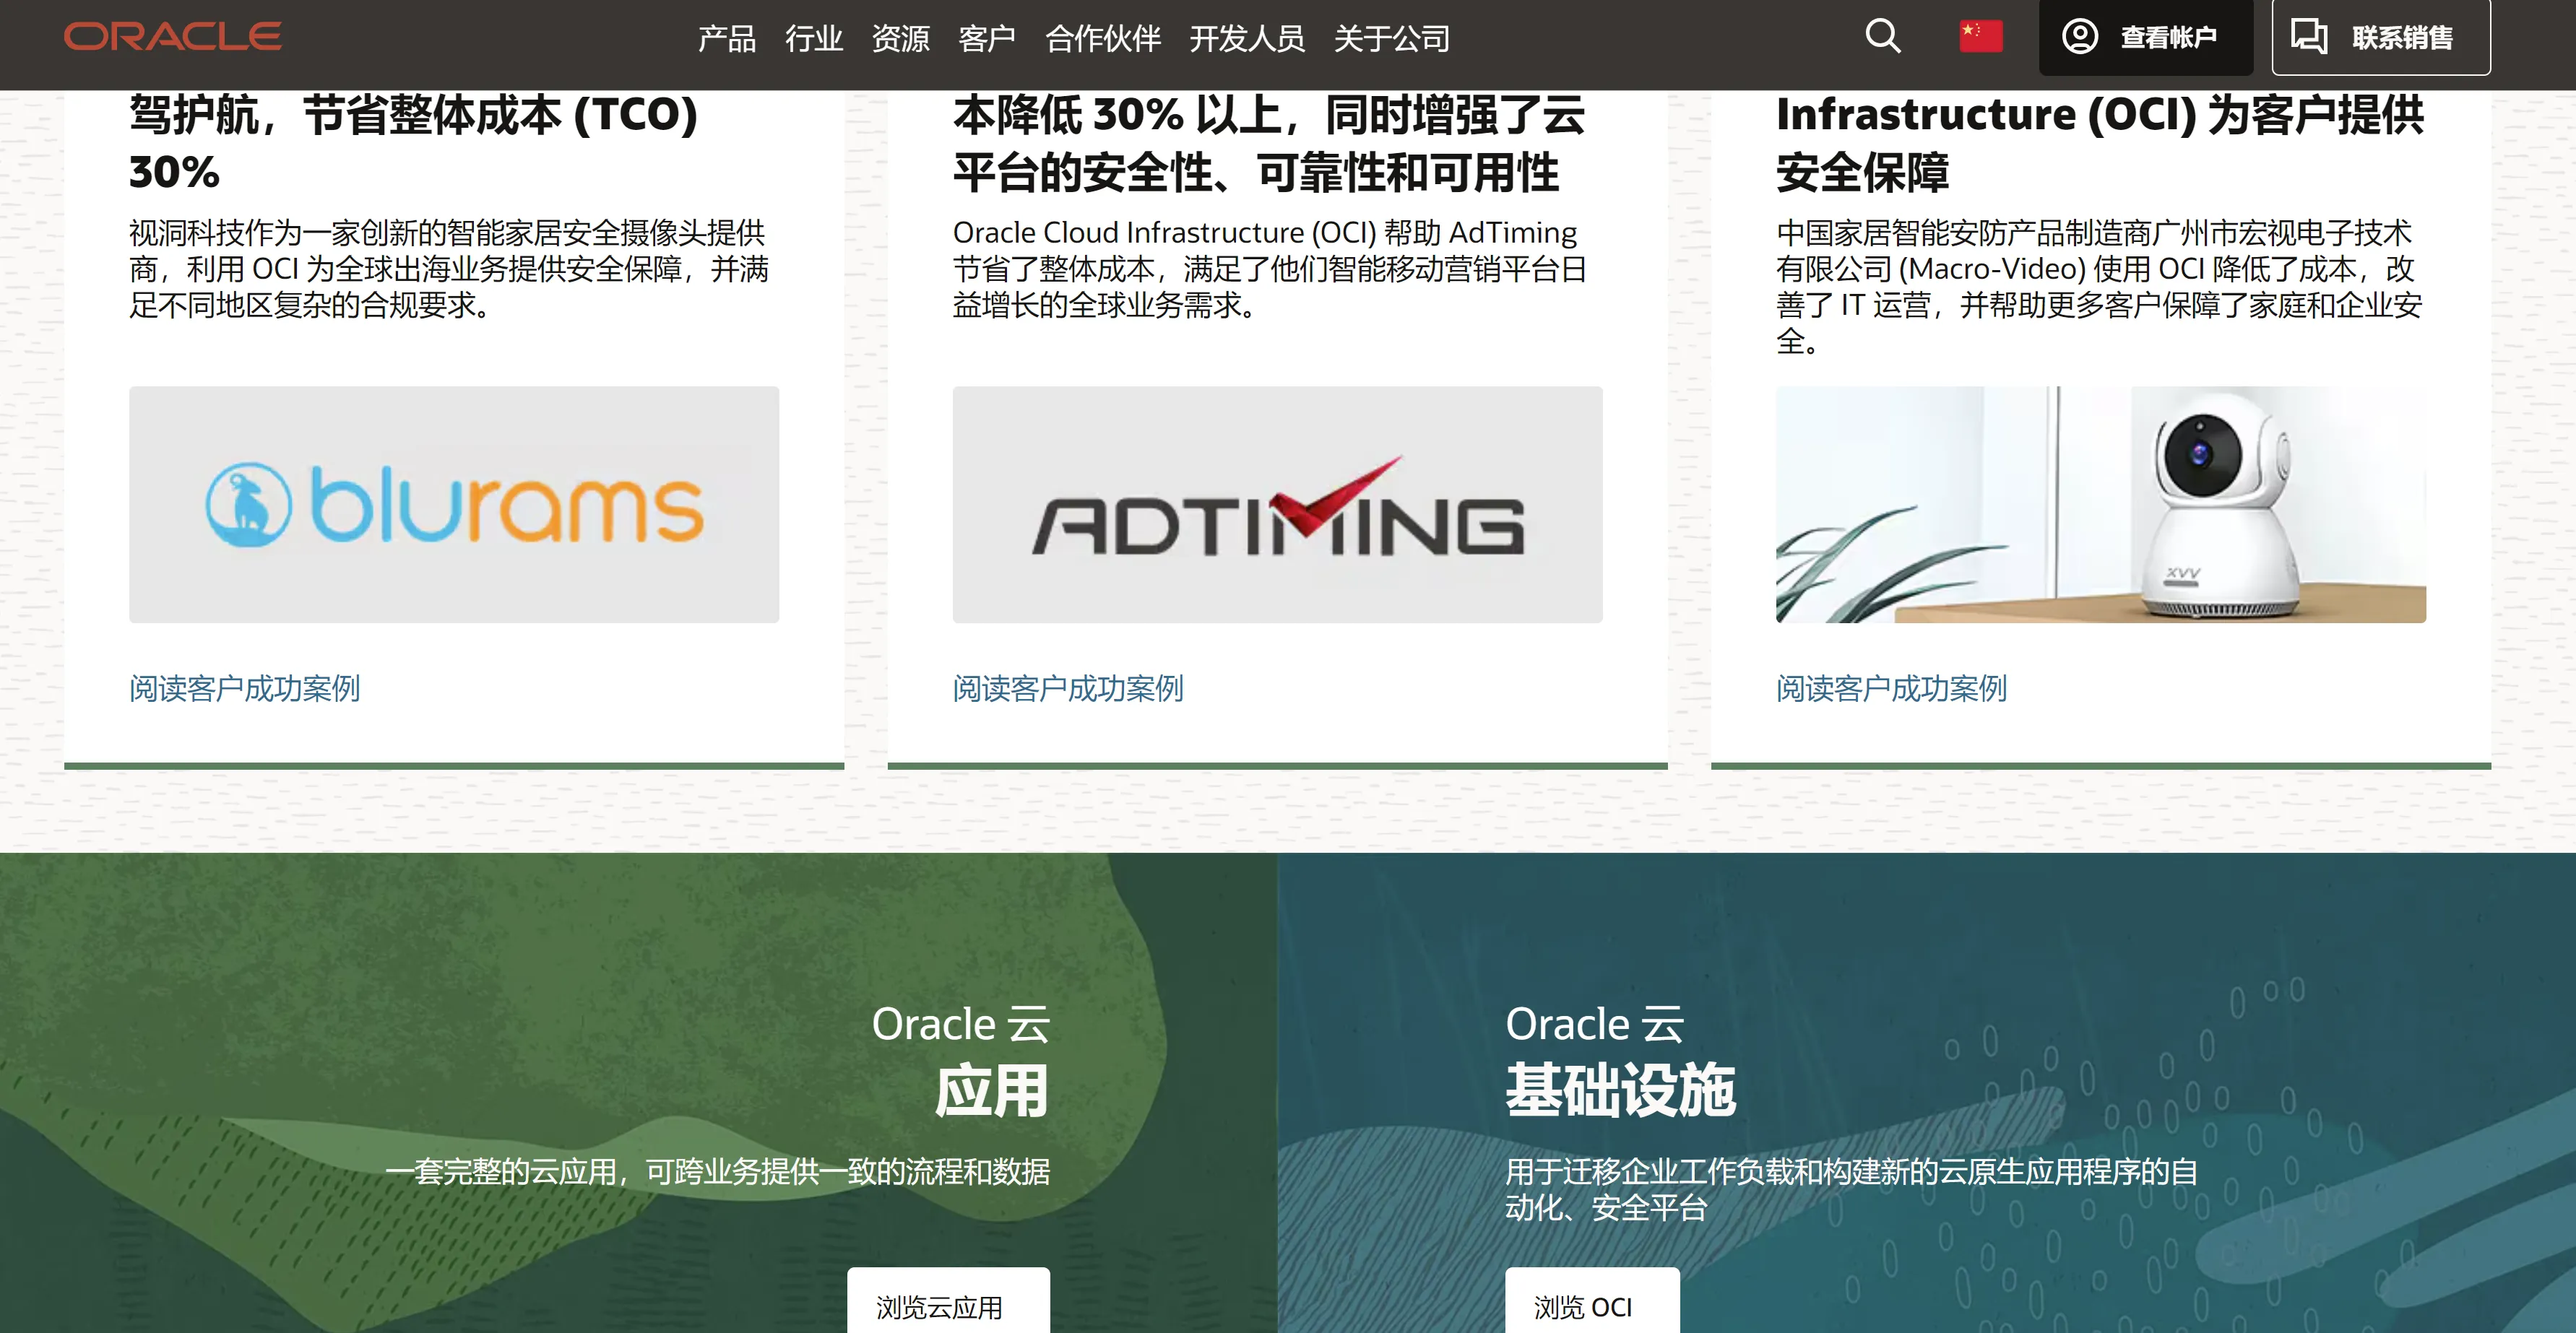Open the 行业 menu
Viewport: 2576px width, 1333px height.
point(813,39)
